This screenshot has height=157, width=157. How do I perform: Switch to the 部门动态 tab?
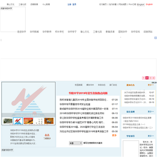(113, 85)
